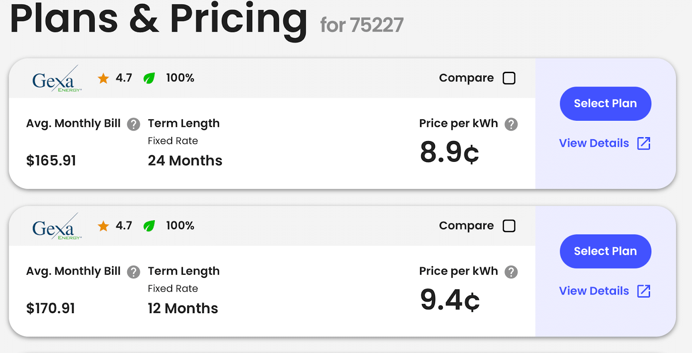Viewport: 692px width, 353px height.
Task: Click Select Plan on the $170.91 plan
Action: [x=605, y=251]
